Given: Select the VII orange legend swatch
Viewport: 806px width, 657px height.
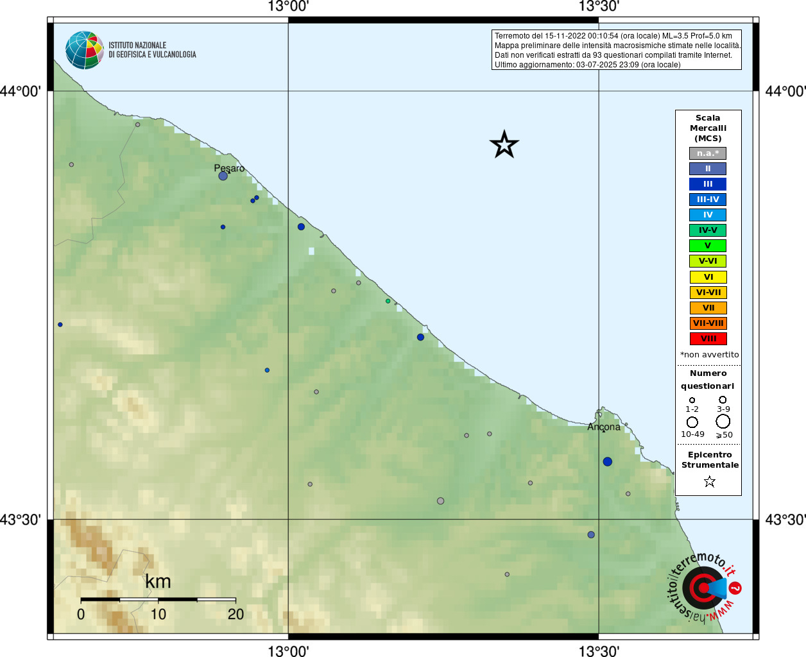Looking at the screenshot, I should (708, 308).
